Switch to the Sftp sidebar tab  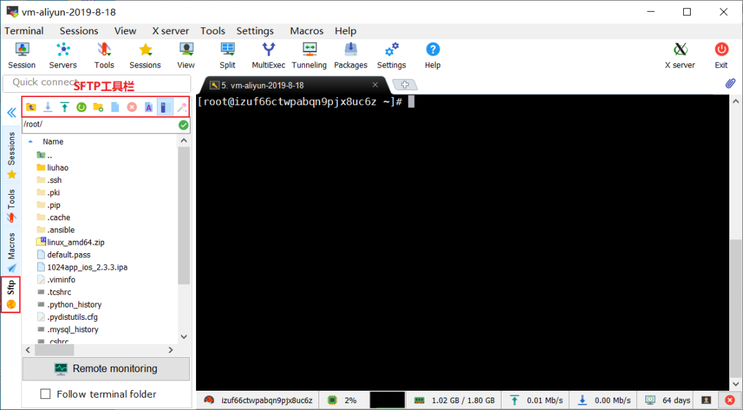(11, 295)
